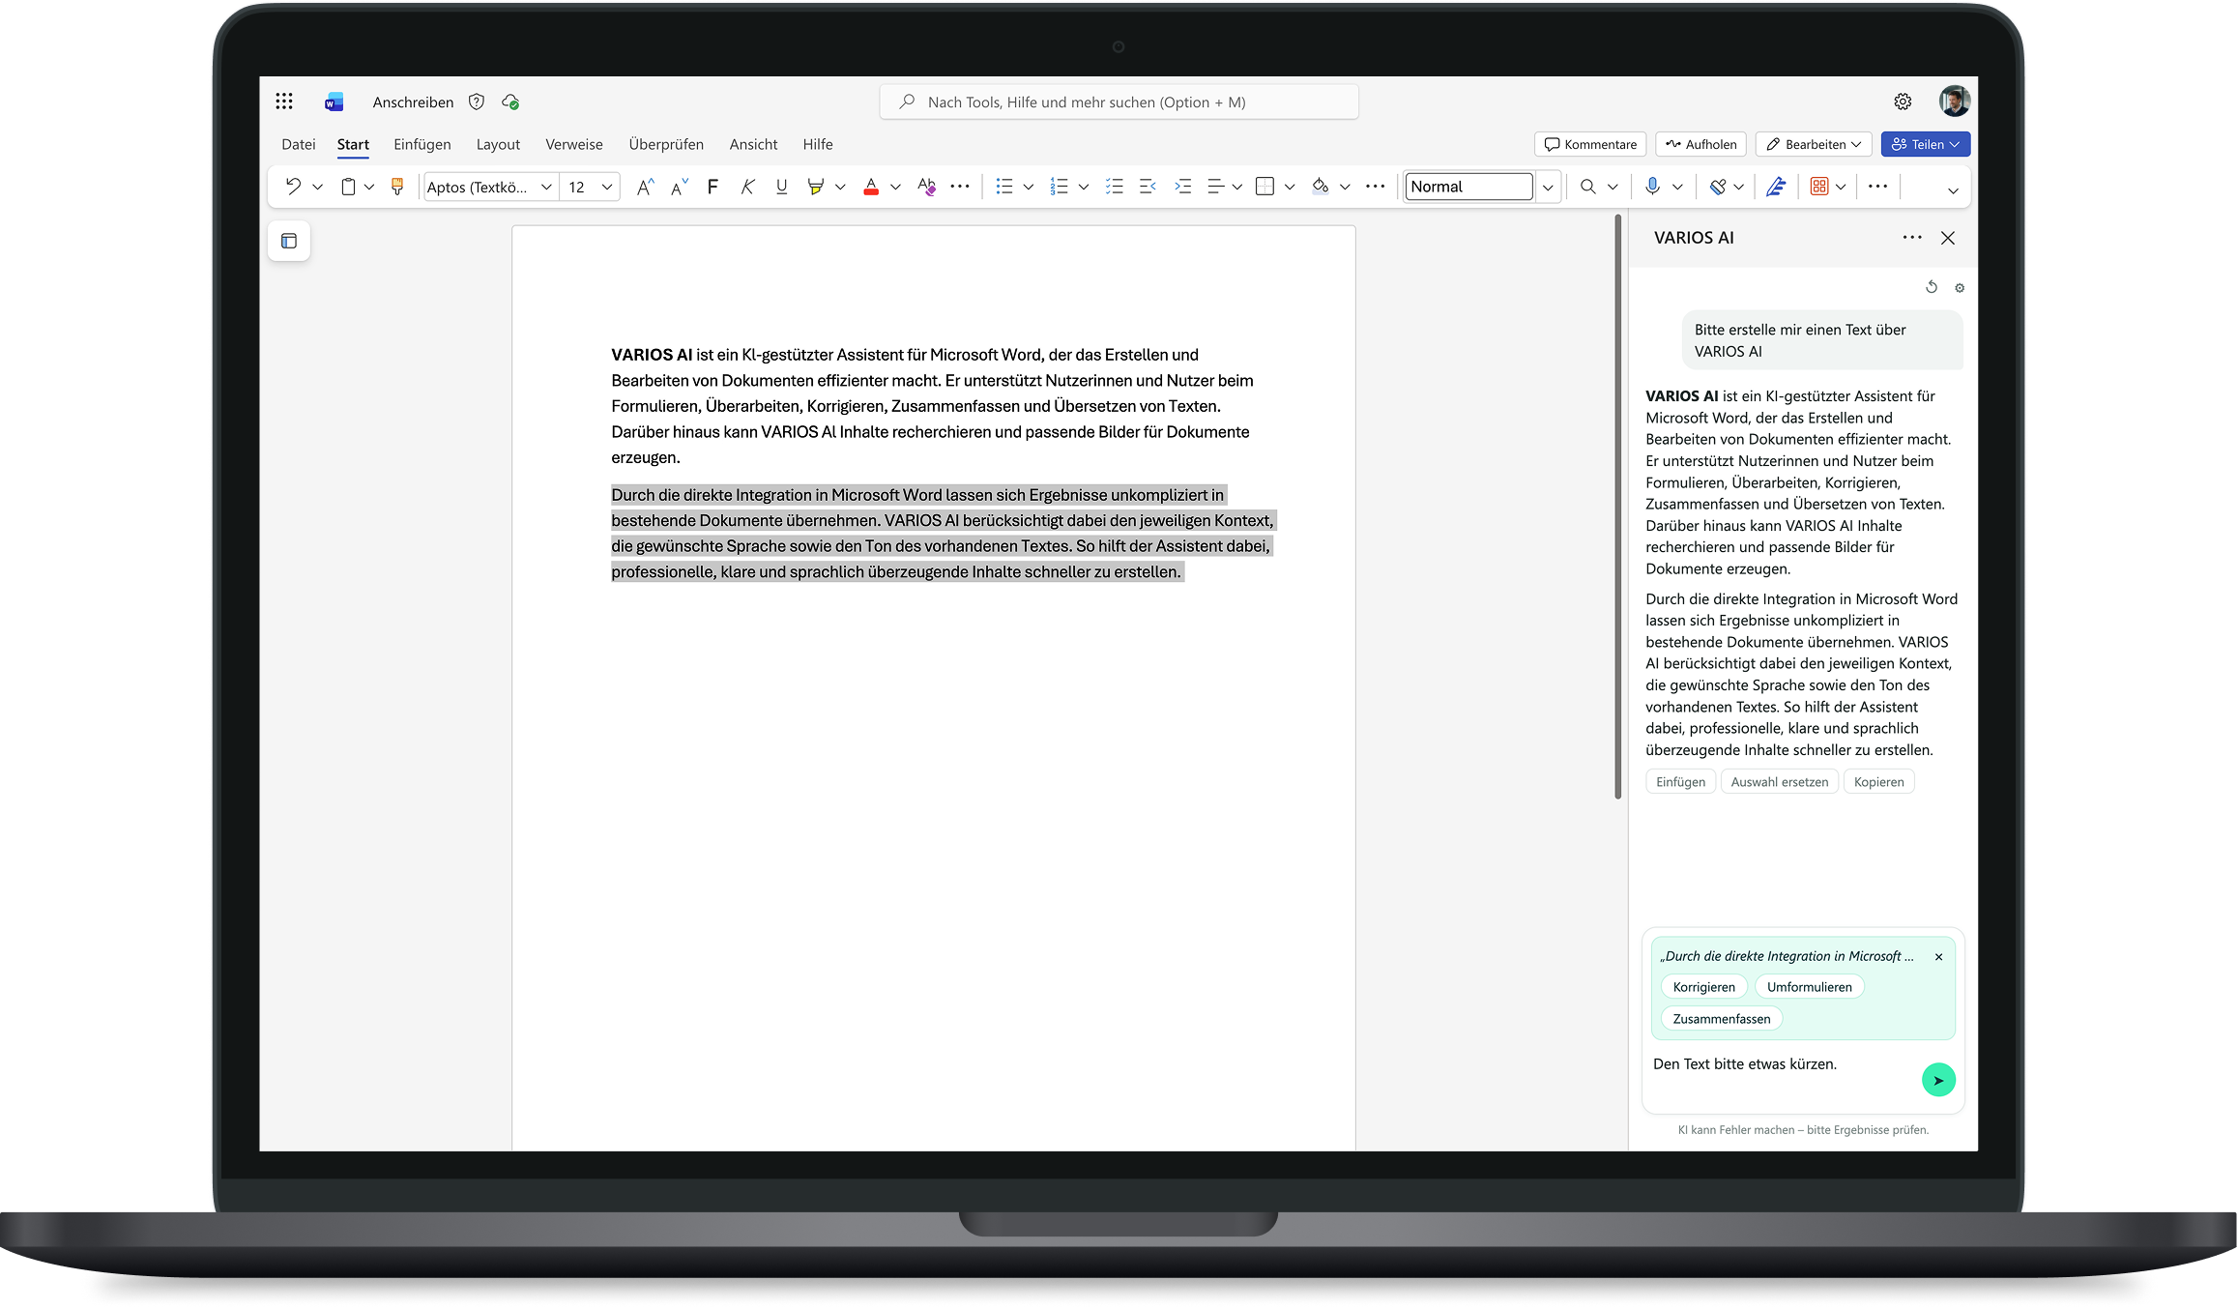Click the clipboard paste icon
This screenshot has width=2238, height=1309.
pos(348,187)
